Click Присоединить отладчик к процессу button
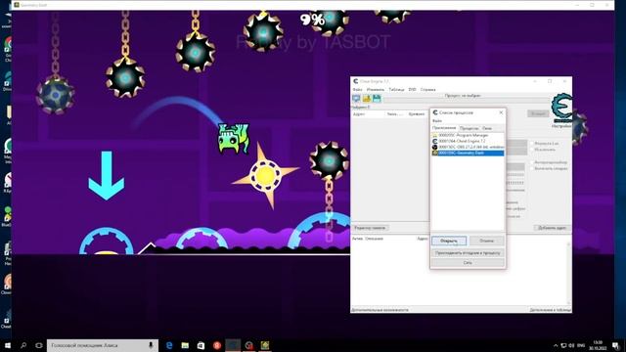626x352 pixels. (468, 253)
